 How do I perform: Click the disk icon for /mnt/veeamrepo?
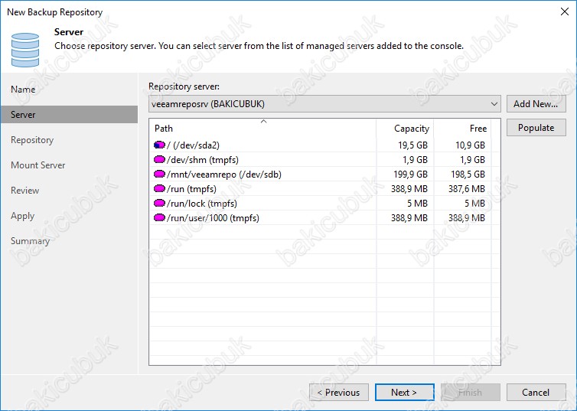click(x=159, y=174)
